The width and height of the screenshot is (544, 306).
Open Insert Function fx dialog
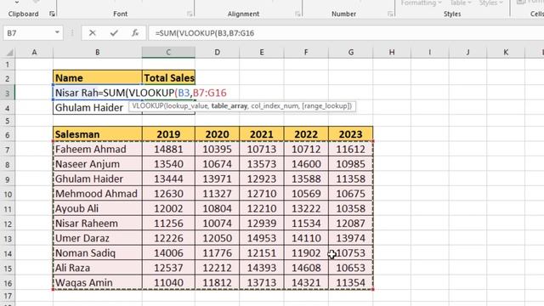click(135, 33)
